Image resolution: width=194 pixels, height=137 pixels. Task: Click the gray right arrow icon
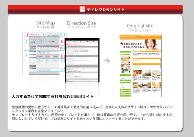pos(107,61)
